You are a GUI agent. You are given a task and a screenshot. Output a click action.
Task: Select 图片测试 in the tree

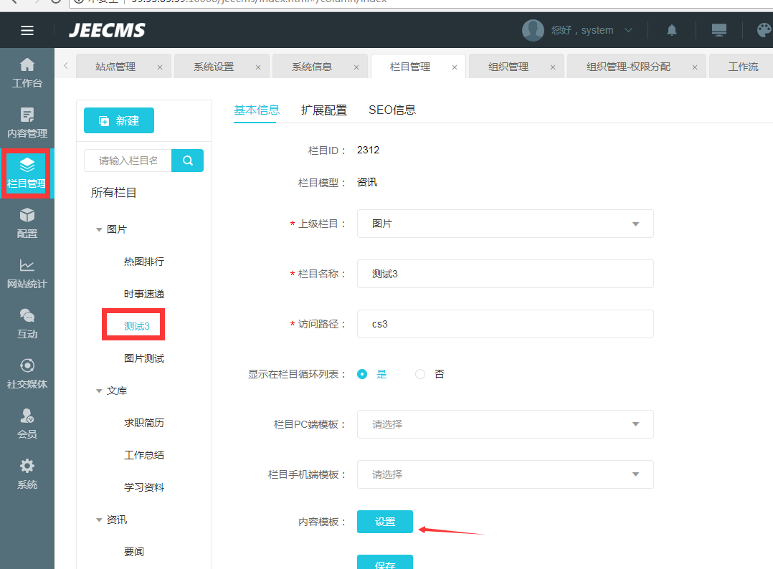pos(144,358)
